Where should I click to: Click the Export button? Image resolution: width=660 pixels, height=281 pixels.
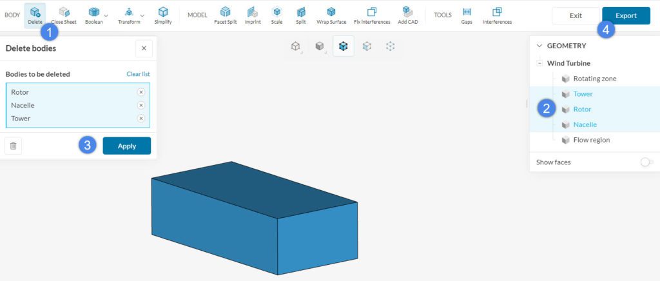pos(626,15)
